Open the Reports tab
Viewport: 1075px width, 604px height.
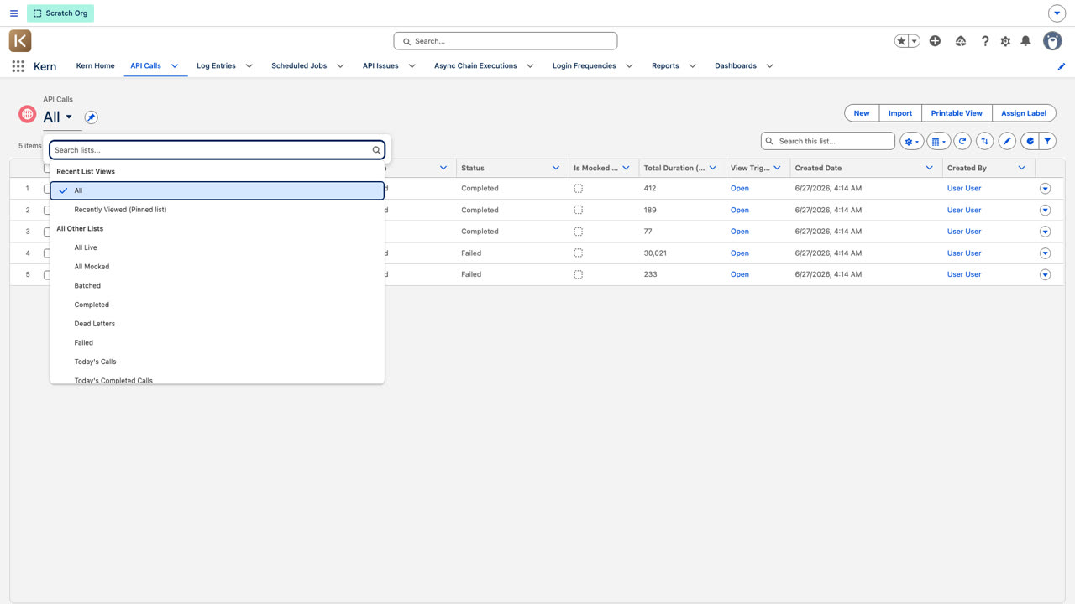(665, 65)
